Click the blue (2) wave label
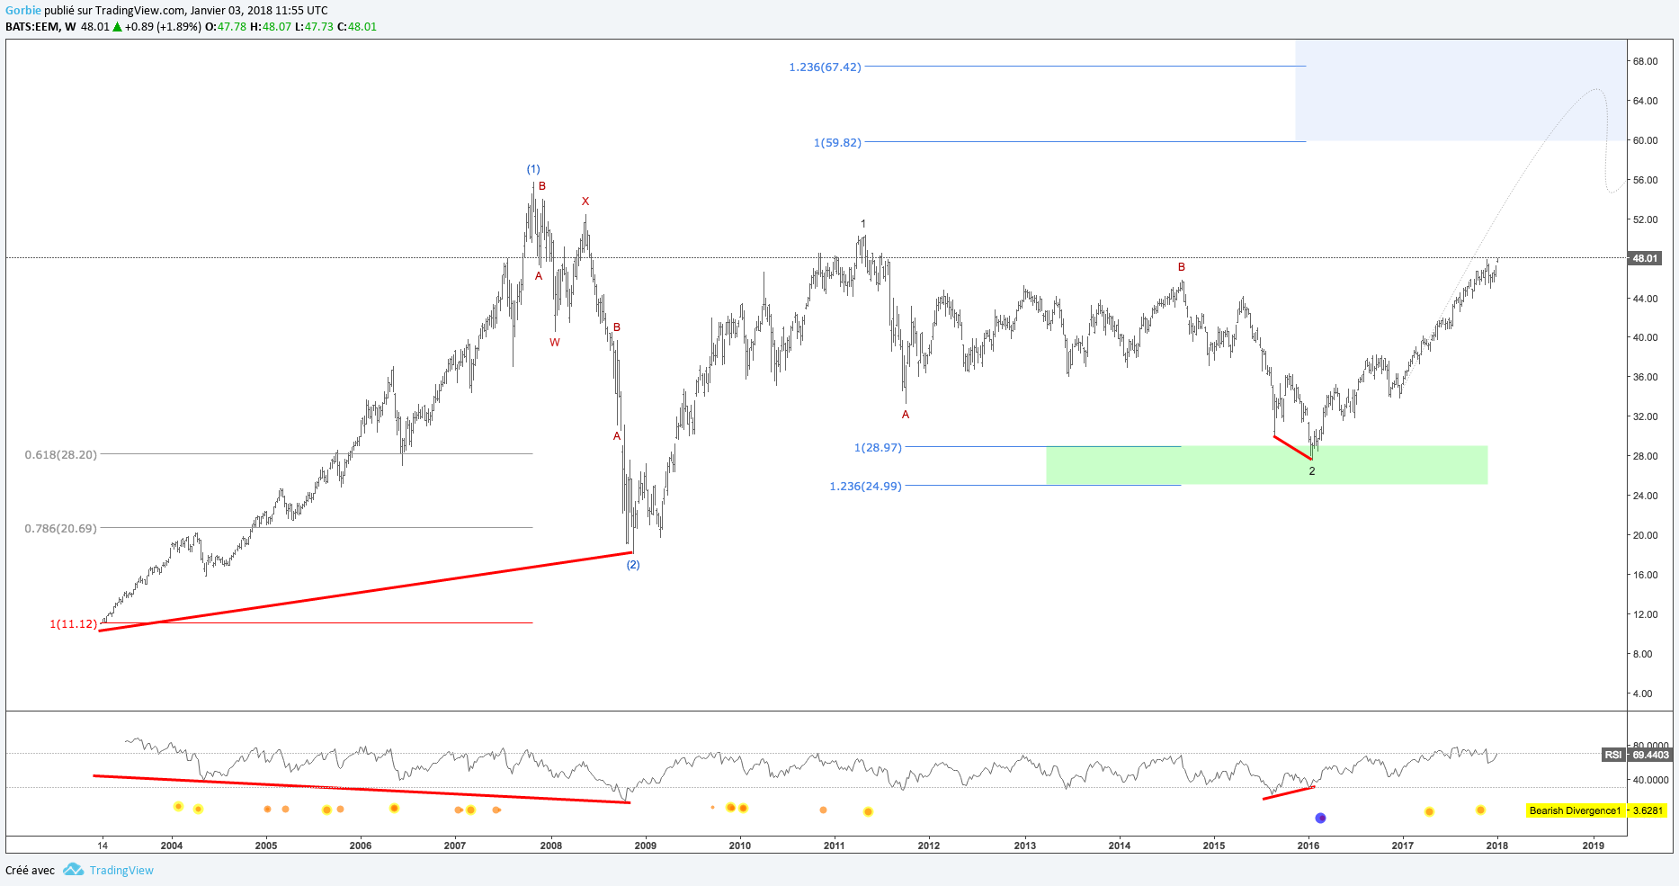 click(633, 565)
